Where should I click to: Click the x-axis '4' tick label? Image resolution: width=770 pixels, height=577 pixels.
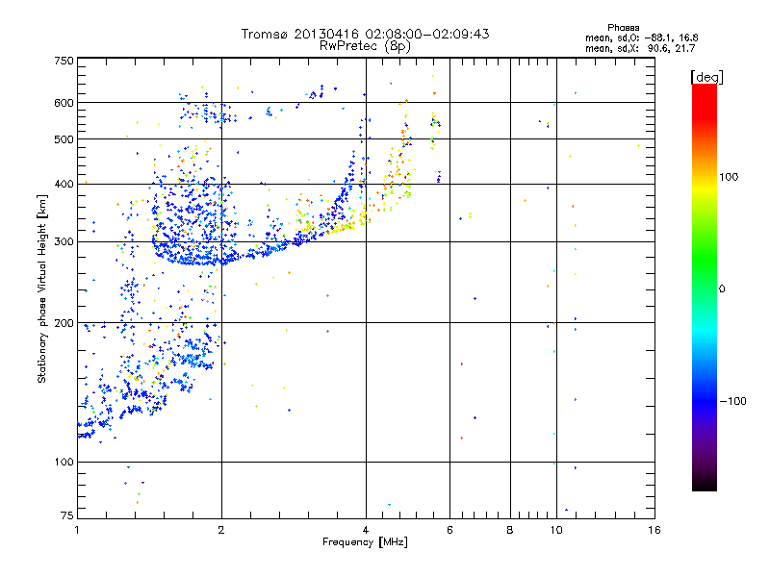click(366, 530)
